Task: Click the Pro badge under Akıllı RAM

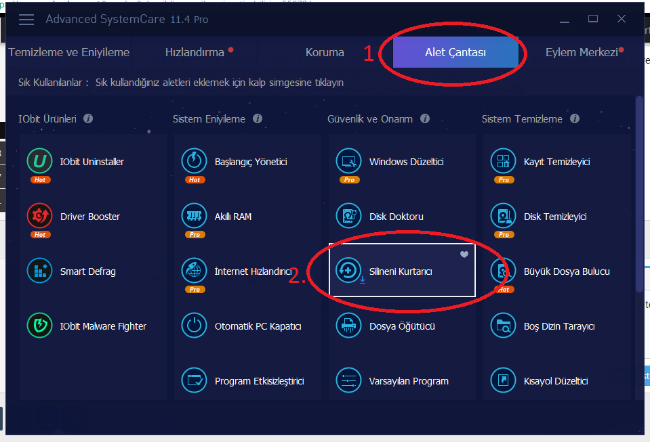Action: tap(195, 235)
